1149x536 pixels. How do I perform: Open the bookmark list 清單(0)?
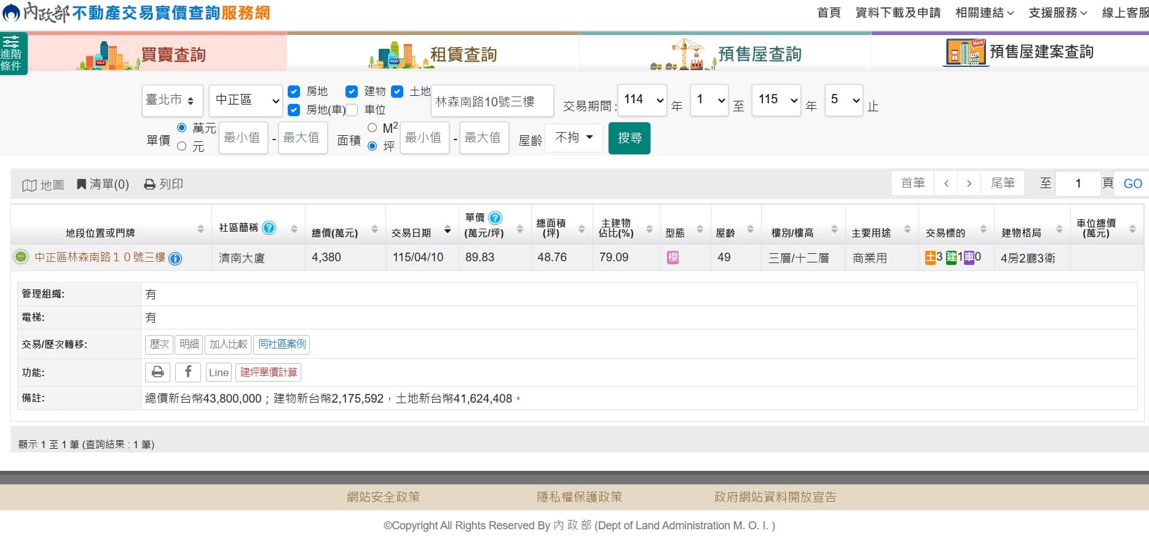(x=103, y=184)
